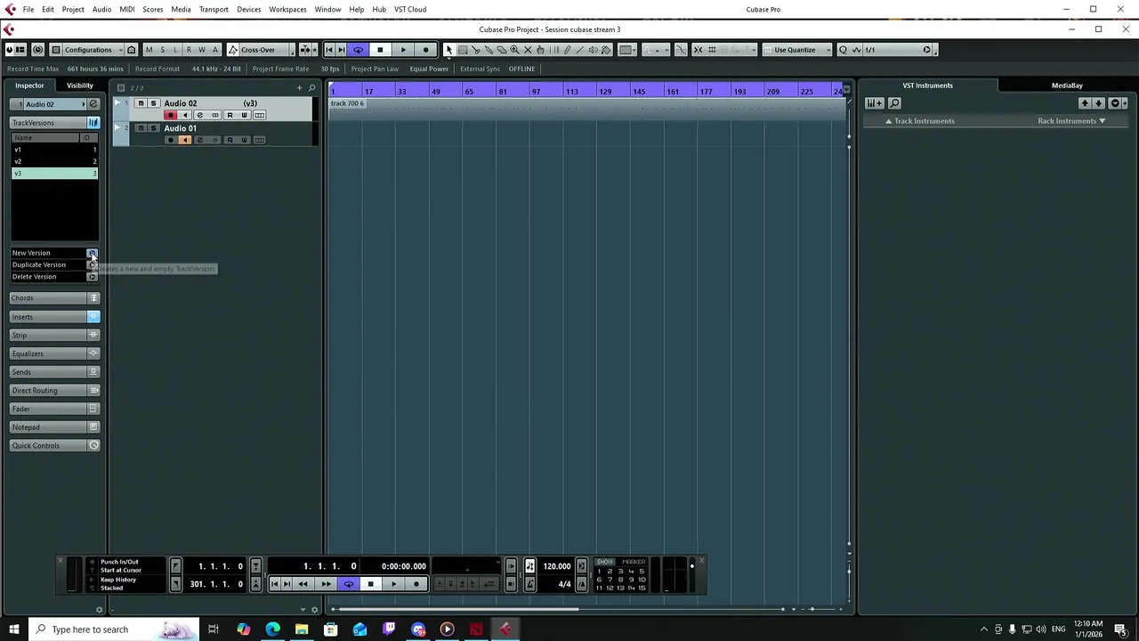Solo the Audio 02 track

pyautogui.click(x=153, y=103)
